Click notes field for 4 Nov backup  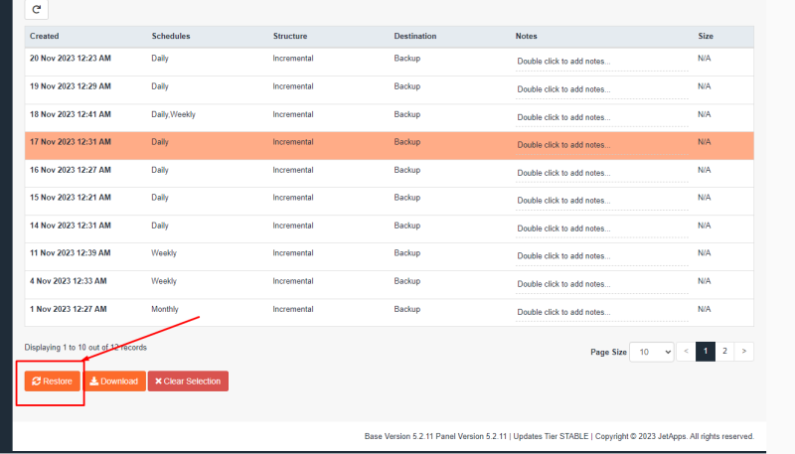point(601,284)
